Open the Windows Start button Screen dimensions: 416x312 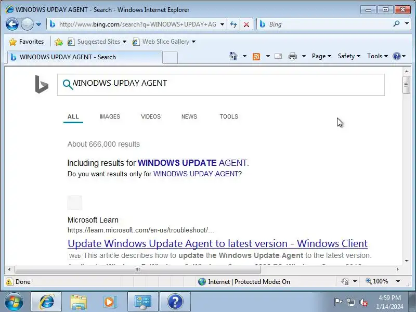[14, 302]
